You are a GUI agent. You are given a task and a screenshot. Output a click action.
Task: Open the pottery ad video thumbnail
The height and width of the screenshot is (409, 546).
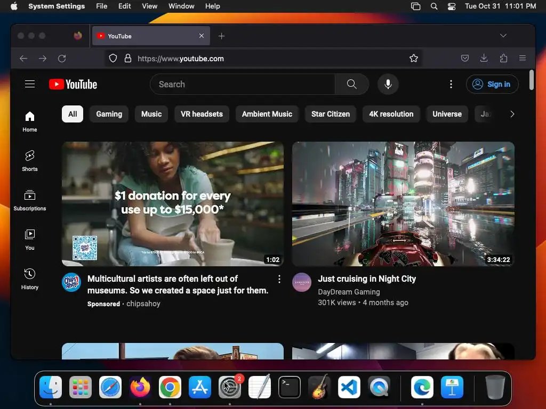click(x=173, y=204)
